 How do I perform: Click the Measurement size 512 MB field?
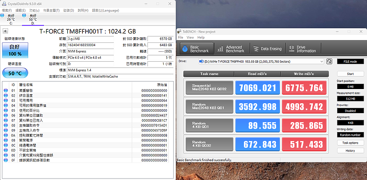pos(351,98)
